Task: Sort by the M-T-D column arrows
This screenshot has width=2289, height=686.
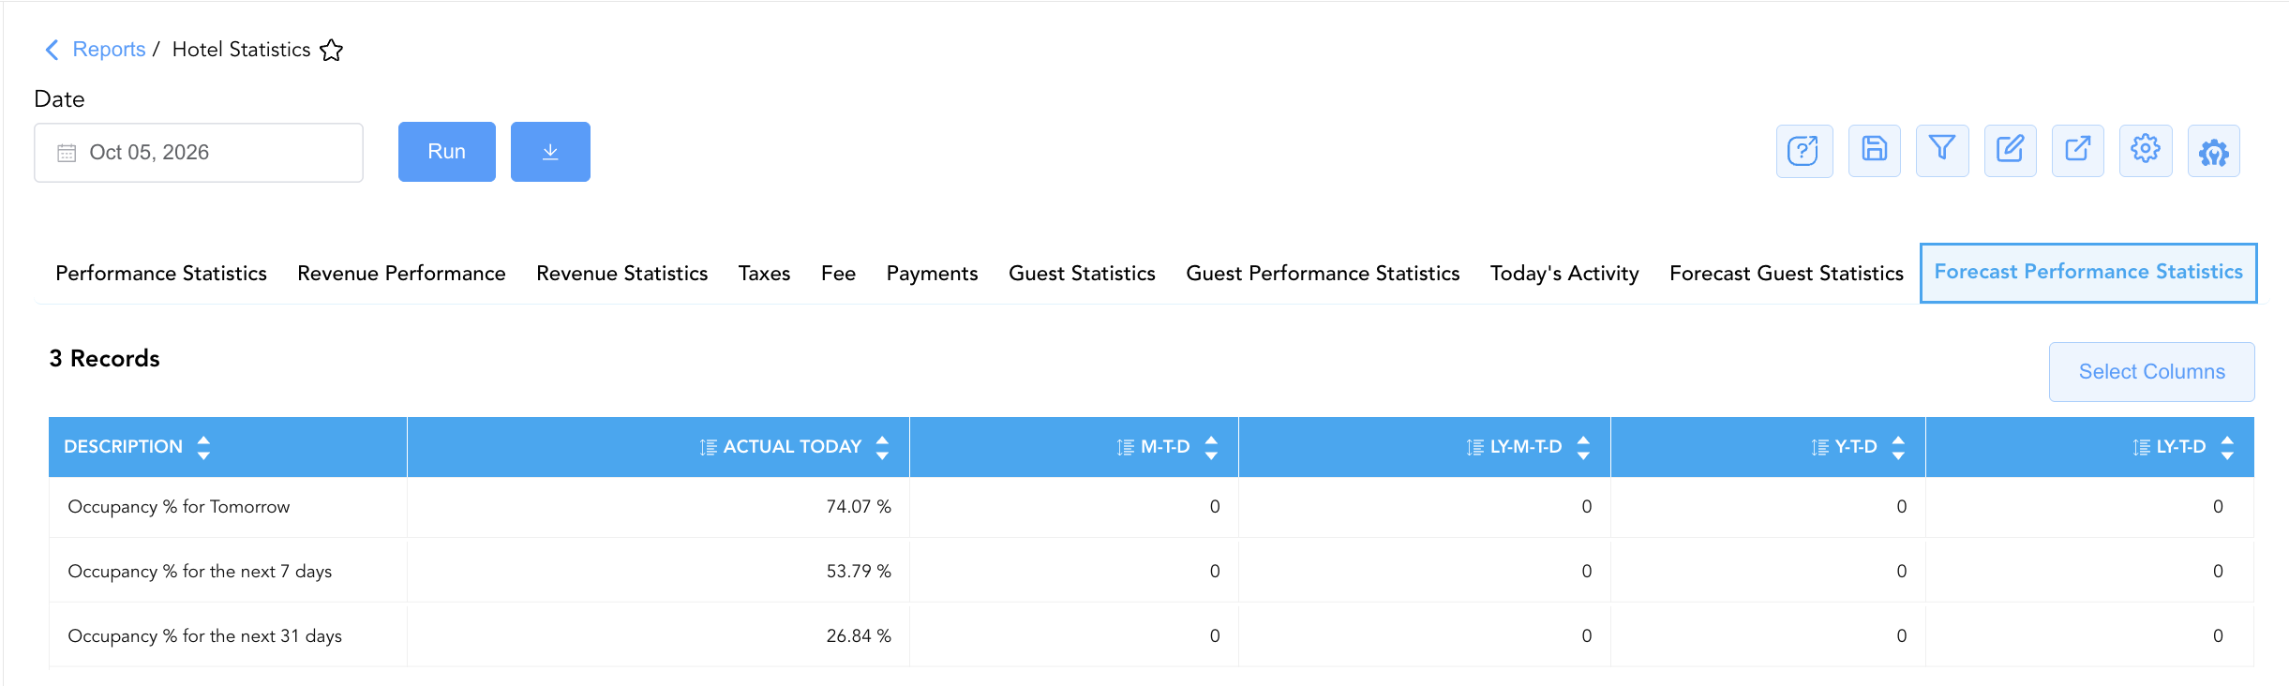Action: pyautogui.click(x=1211, y=447)
